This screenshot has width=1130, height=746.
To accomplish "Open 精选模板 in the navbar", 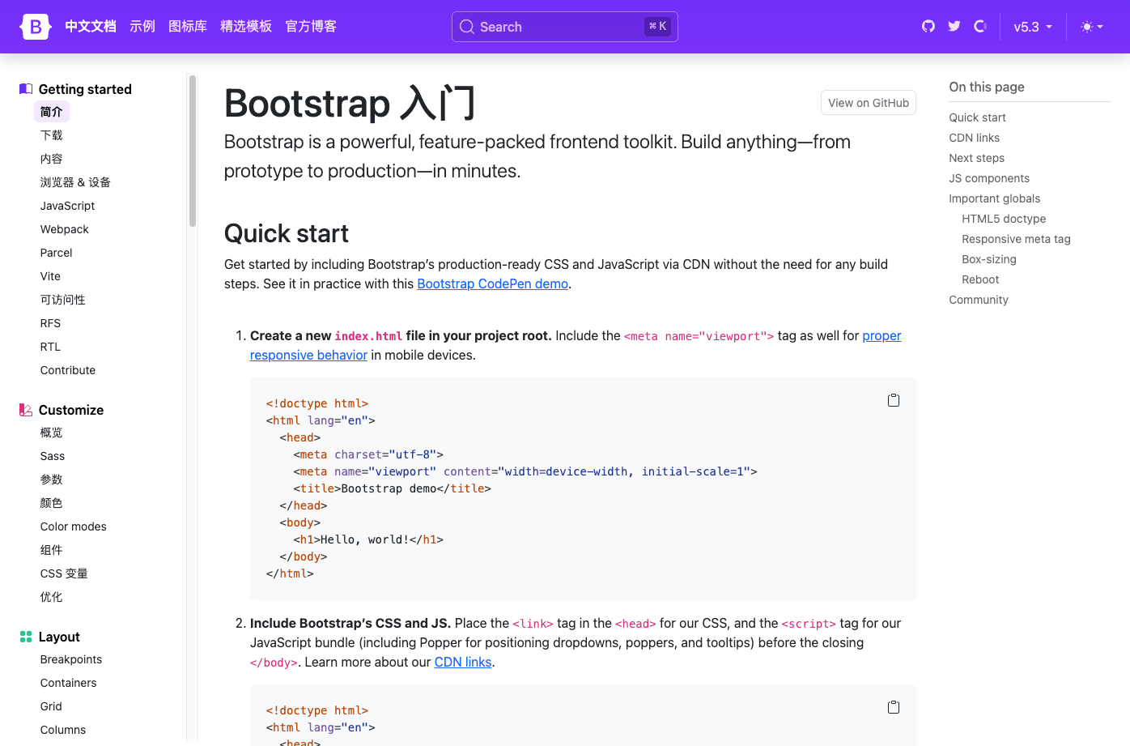I will pos(246,27).
